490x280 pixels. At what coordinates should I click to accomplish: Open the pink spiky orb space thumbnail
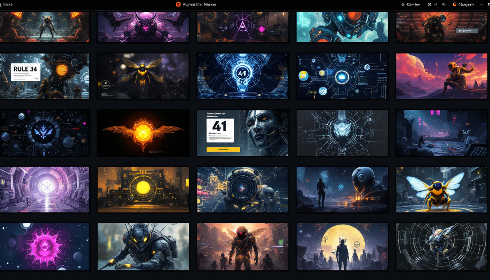click(44, 246)
